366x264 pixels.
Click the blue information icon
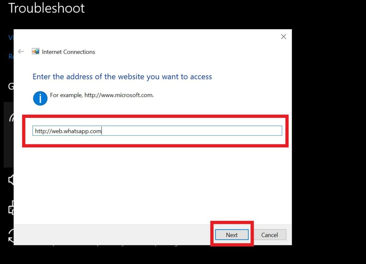coord(40,98)
